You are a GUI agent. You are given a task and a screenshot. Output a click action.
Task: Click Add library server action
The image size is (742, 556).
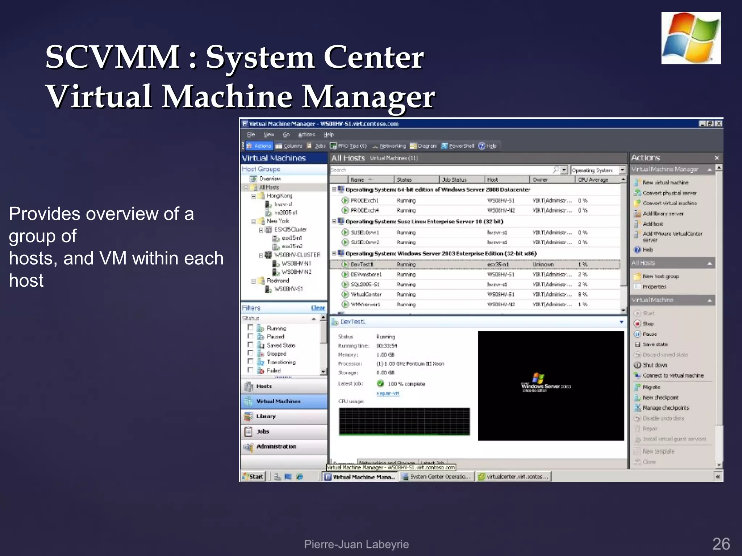659,214
